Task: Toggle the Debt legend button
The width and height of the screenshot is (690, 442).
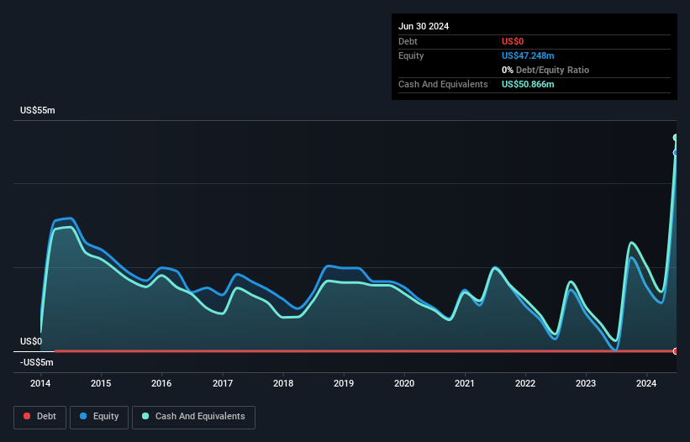Action: 40,417
